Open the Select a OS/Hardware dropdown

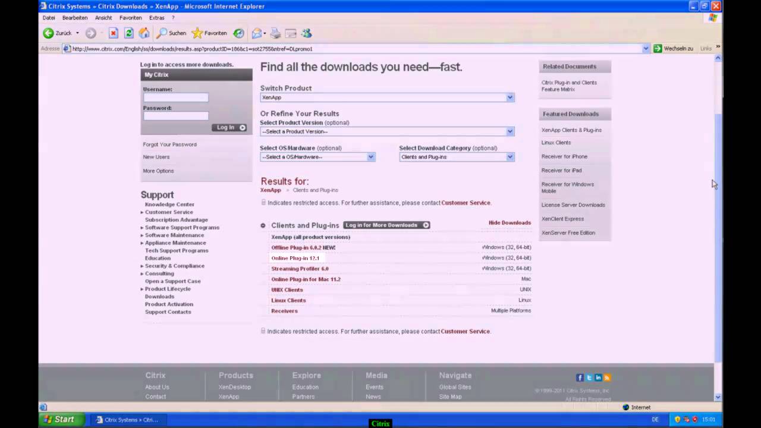[317, 157]
